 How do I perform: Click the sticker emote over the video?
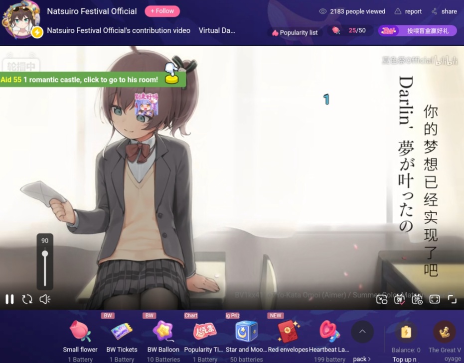pos(146,104)
